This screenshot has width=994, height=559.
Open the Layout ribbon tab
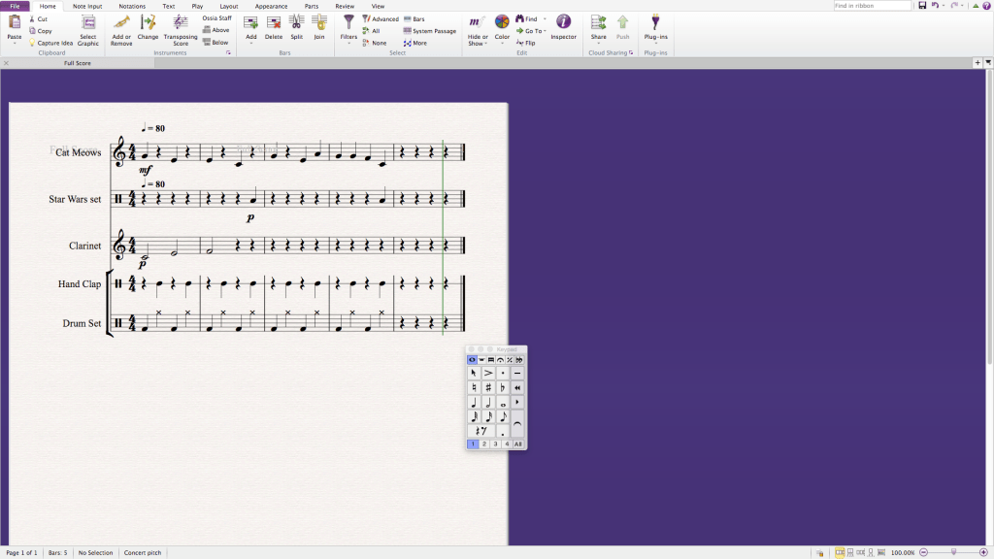point(229,6)
